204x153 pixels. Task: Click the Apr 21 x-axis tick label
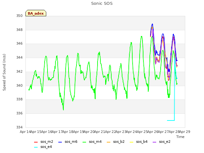(x=100, y=132)
